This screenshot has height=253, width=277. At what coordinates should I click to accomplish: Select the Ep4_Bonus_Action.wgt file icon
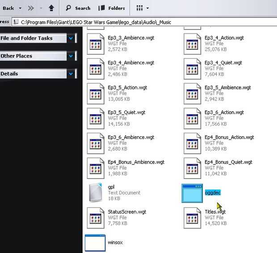pyautogui.click(x=192, y=143)
